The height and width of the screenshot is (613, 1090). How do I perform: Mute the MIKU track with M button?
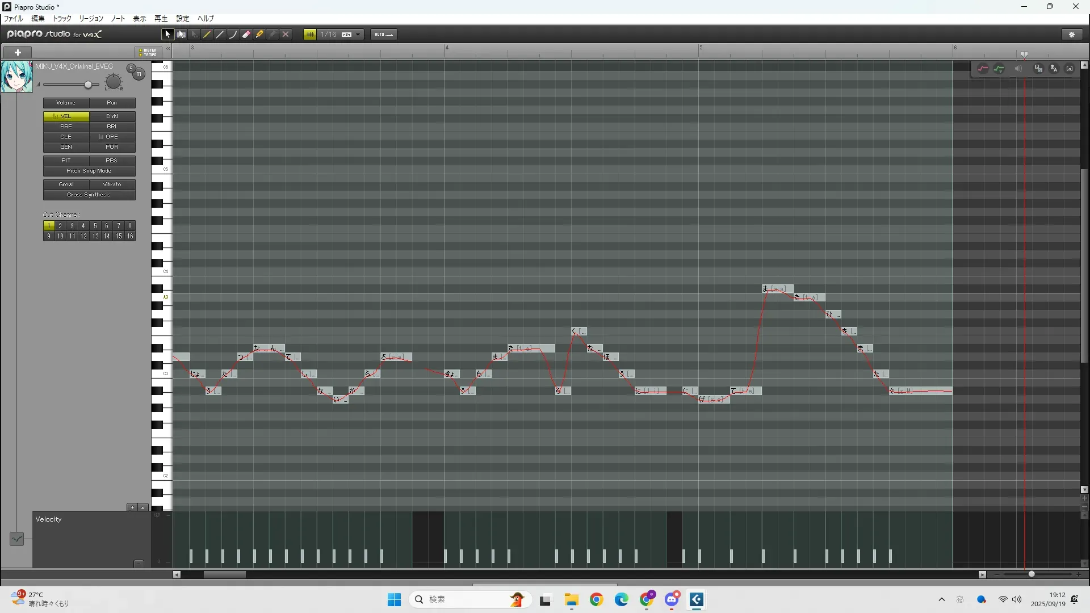(139, 74)
